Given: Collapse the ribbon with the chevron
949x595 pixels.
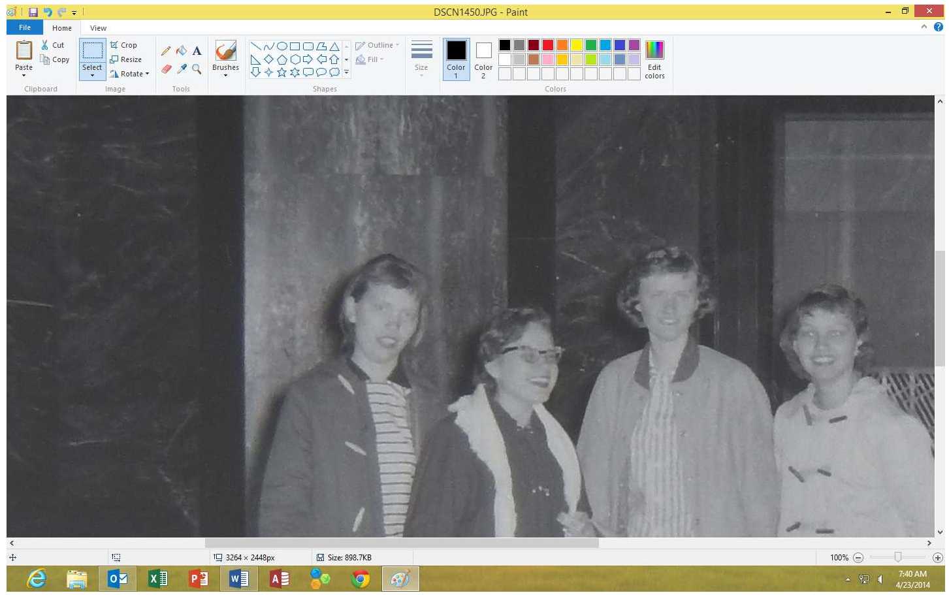Looking at the screenshot, I should (x=924, y=27).
